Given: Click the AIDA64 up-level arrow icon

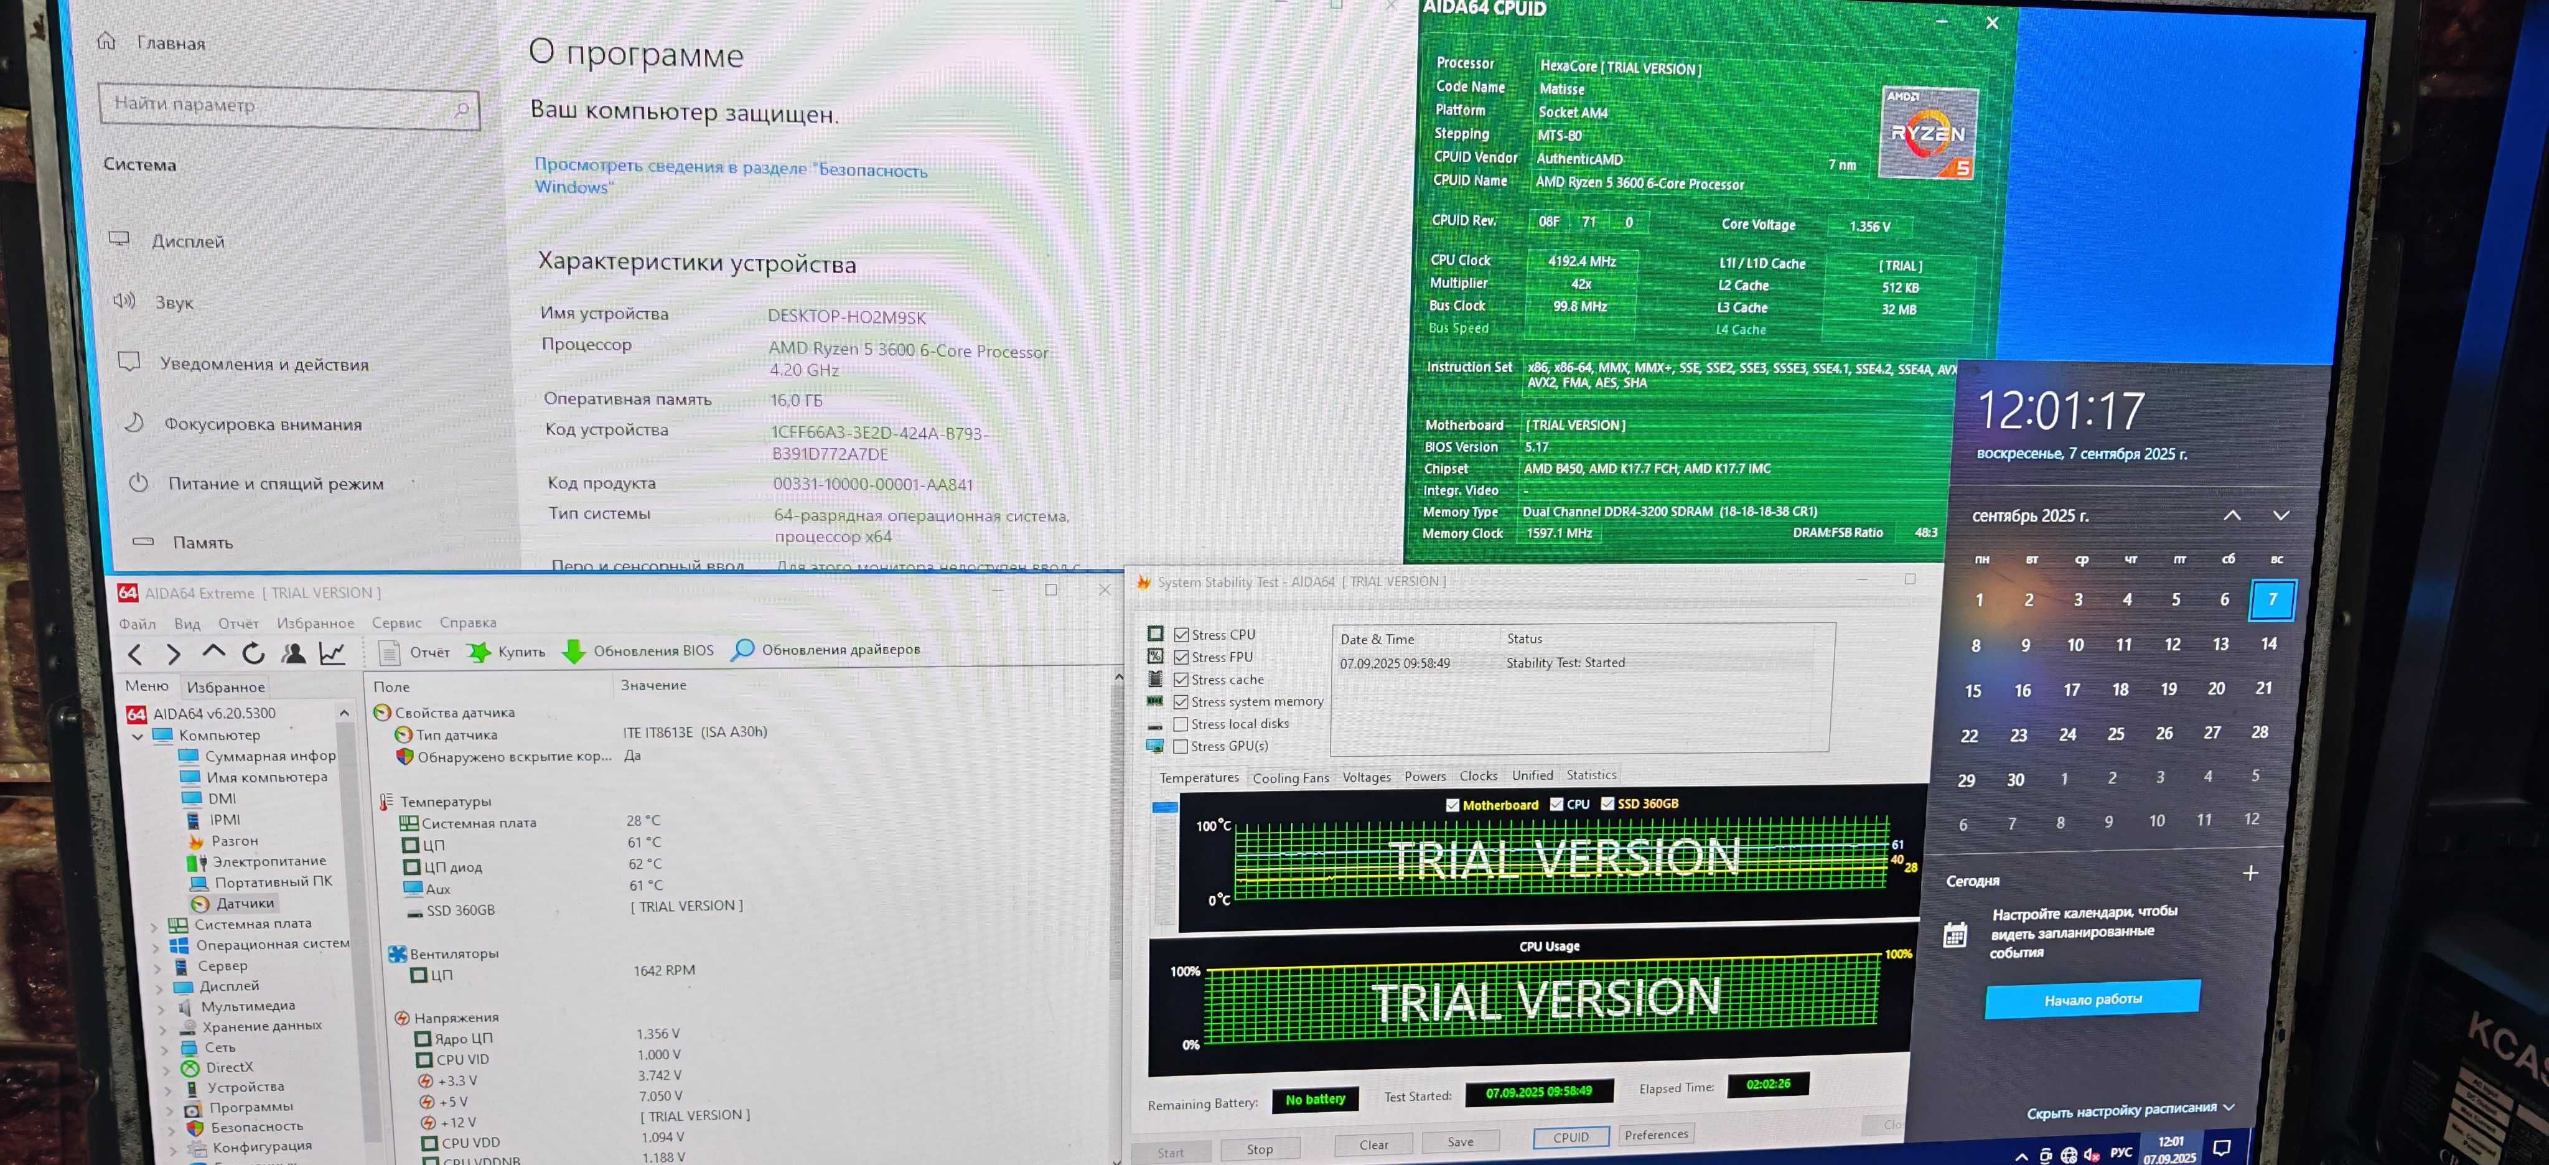Looking at the screenshot, I should click(213, 652).
